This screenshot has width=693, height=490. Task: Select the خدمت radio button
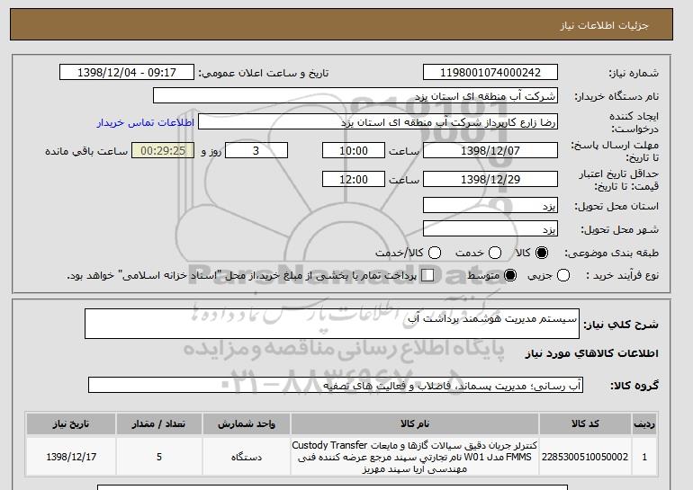(495, 253)
